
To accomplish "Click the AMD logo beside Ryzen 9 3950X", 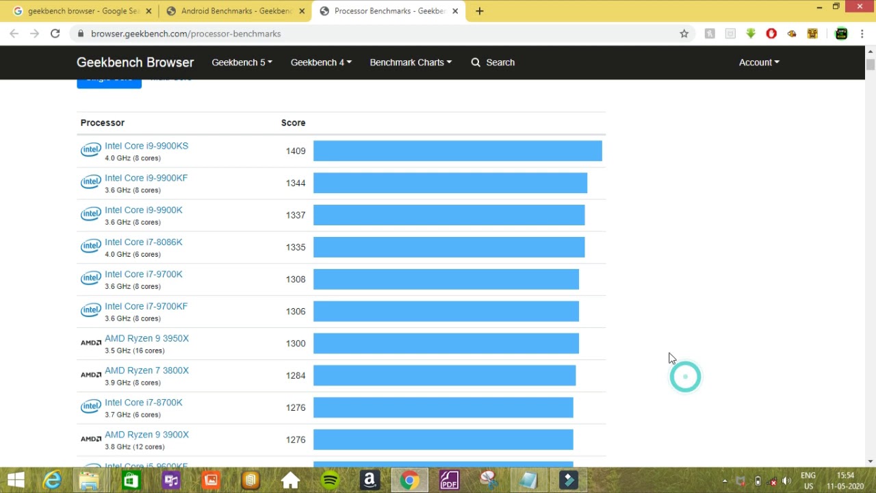I will pyautogui.click(x=90, y=343).
